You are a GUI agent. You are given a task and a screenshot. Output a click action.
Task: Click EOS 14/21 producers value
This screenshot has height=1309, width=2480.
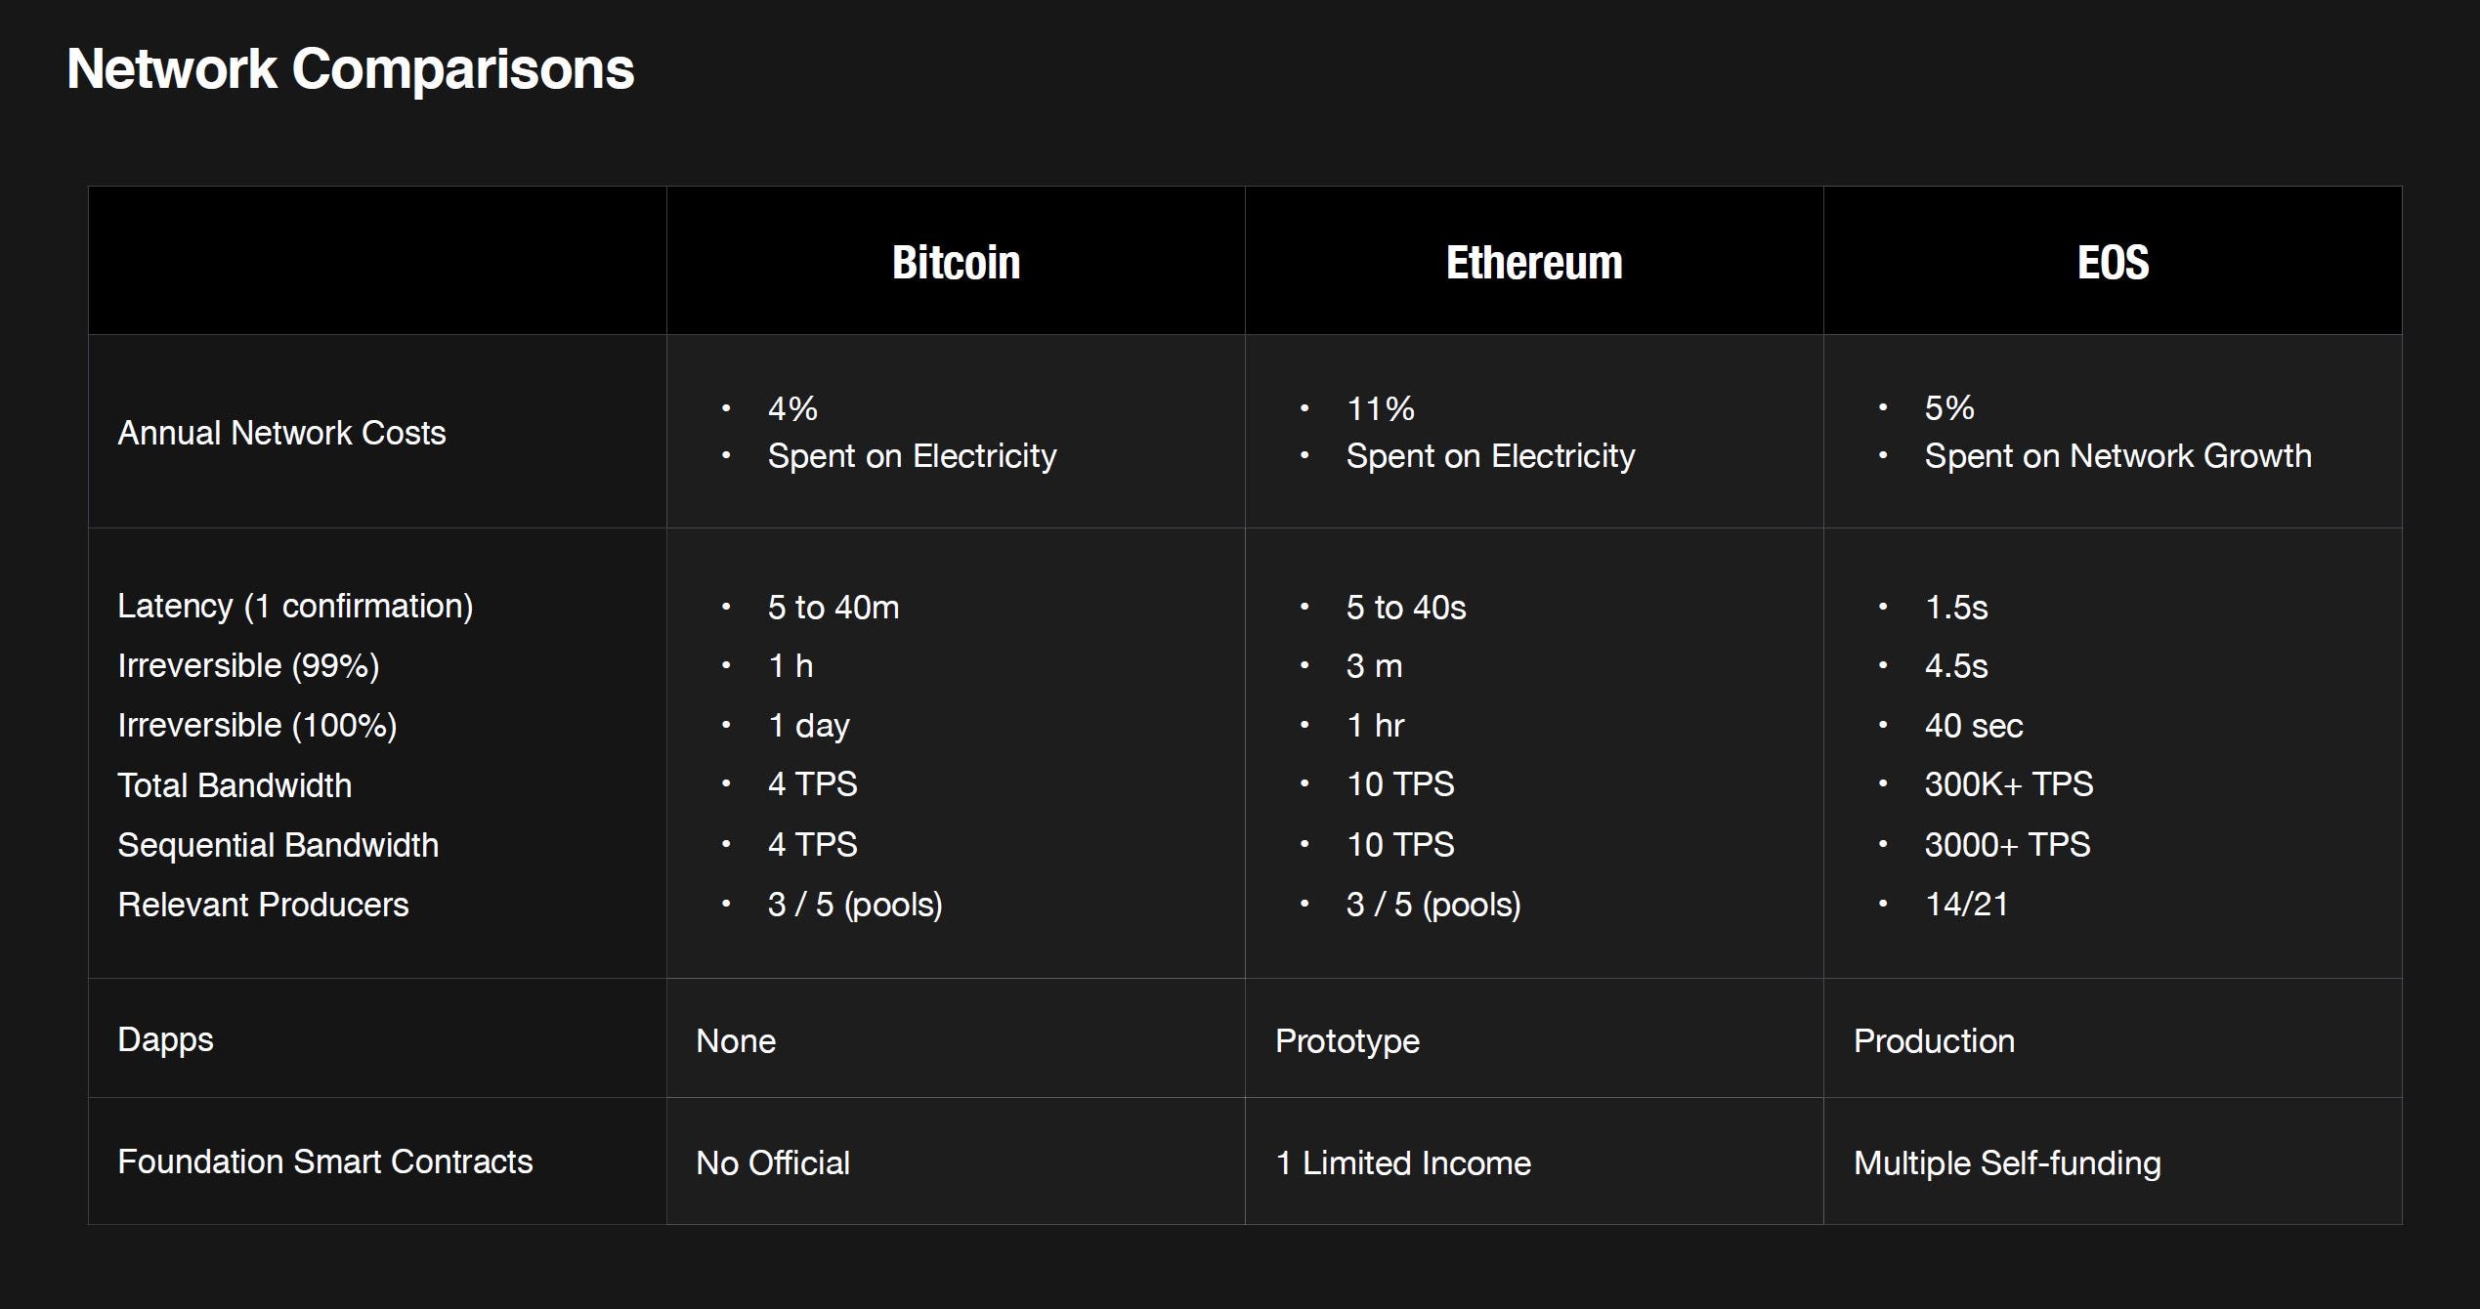[1966, 905]
